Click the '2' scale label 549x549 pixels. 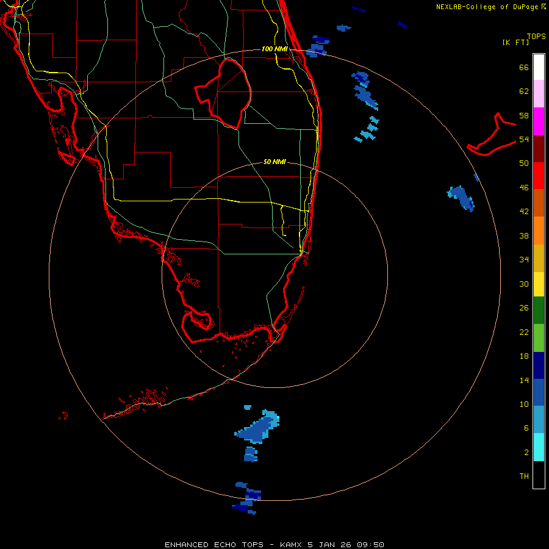point(526,453)
